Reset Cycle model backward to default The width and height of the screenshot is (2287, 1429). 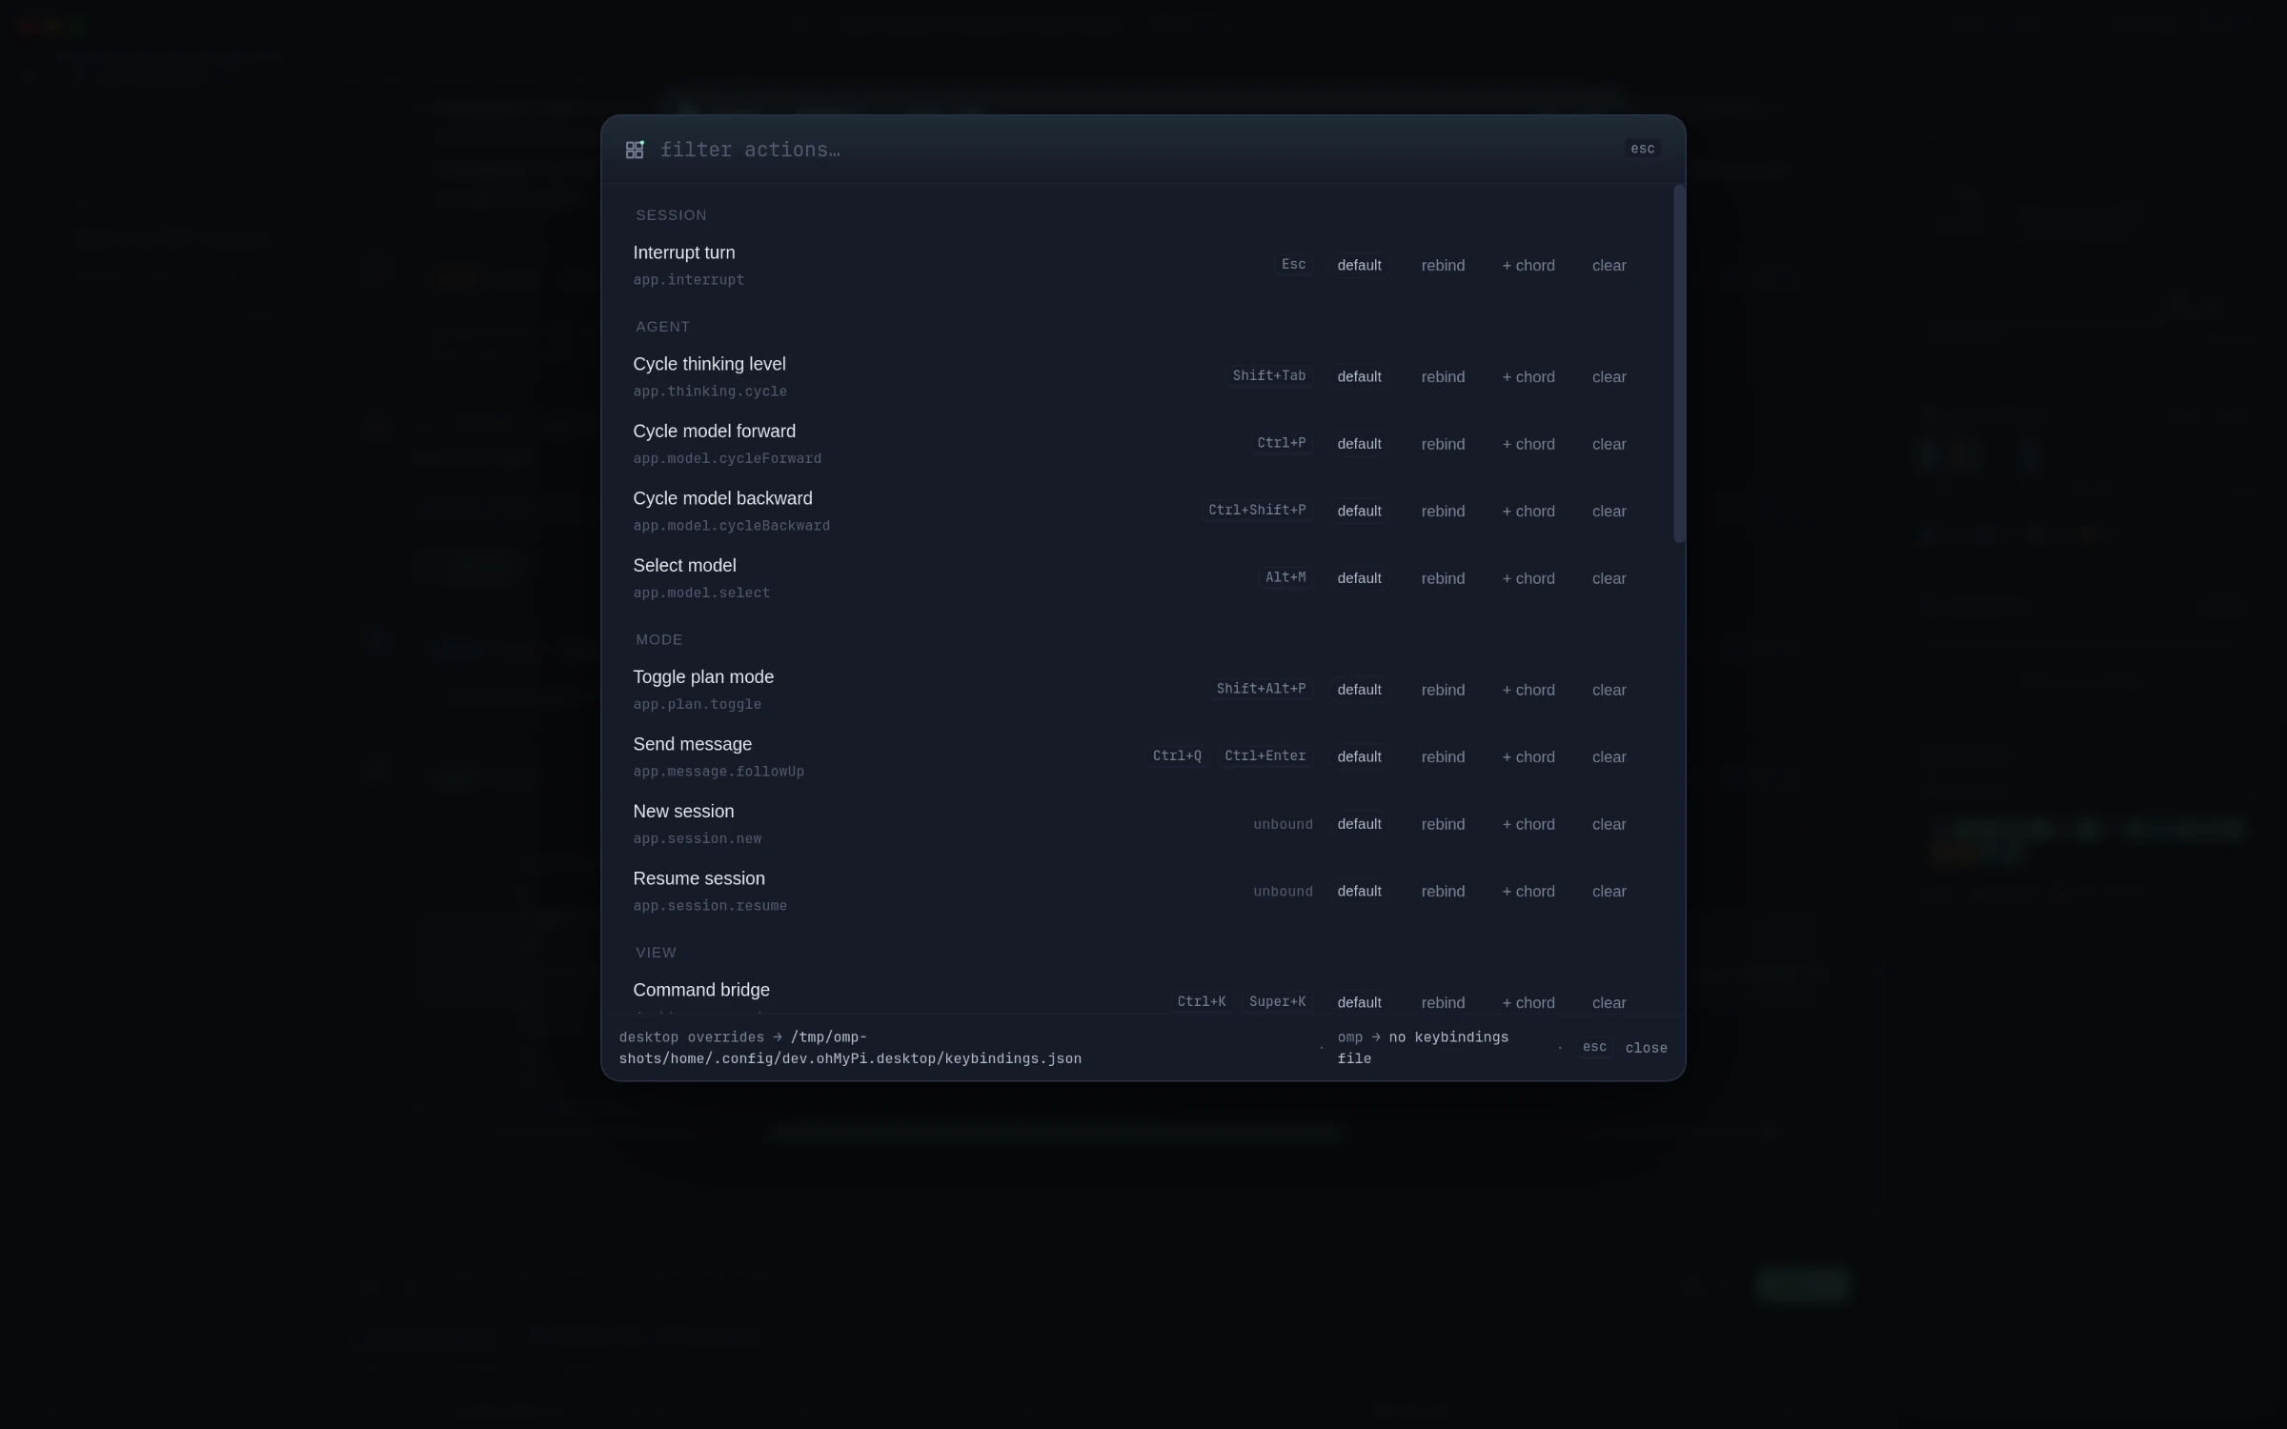[x=1359, y=512]
